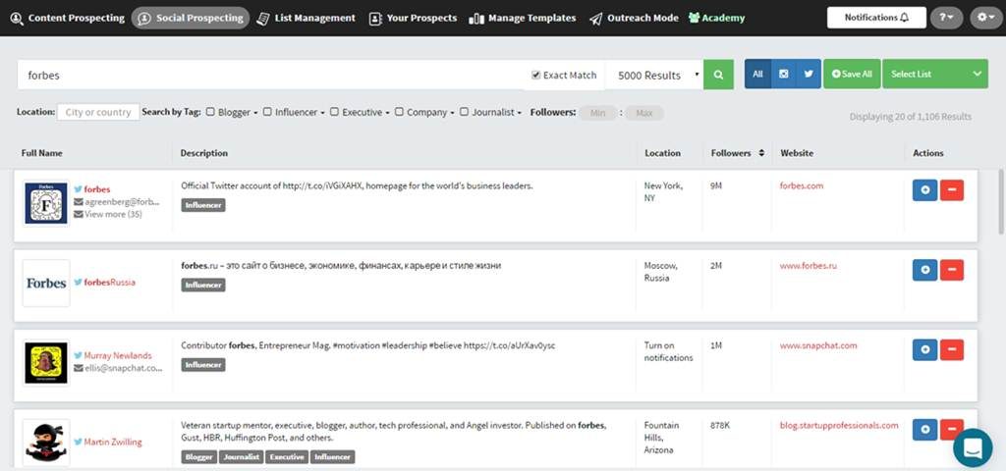Click the Full Name column header
Screen dimensions: 1006x471
(41, 153)
